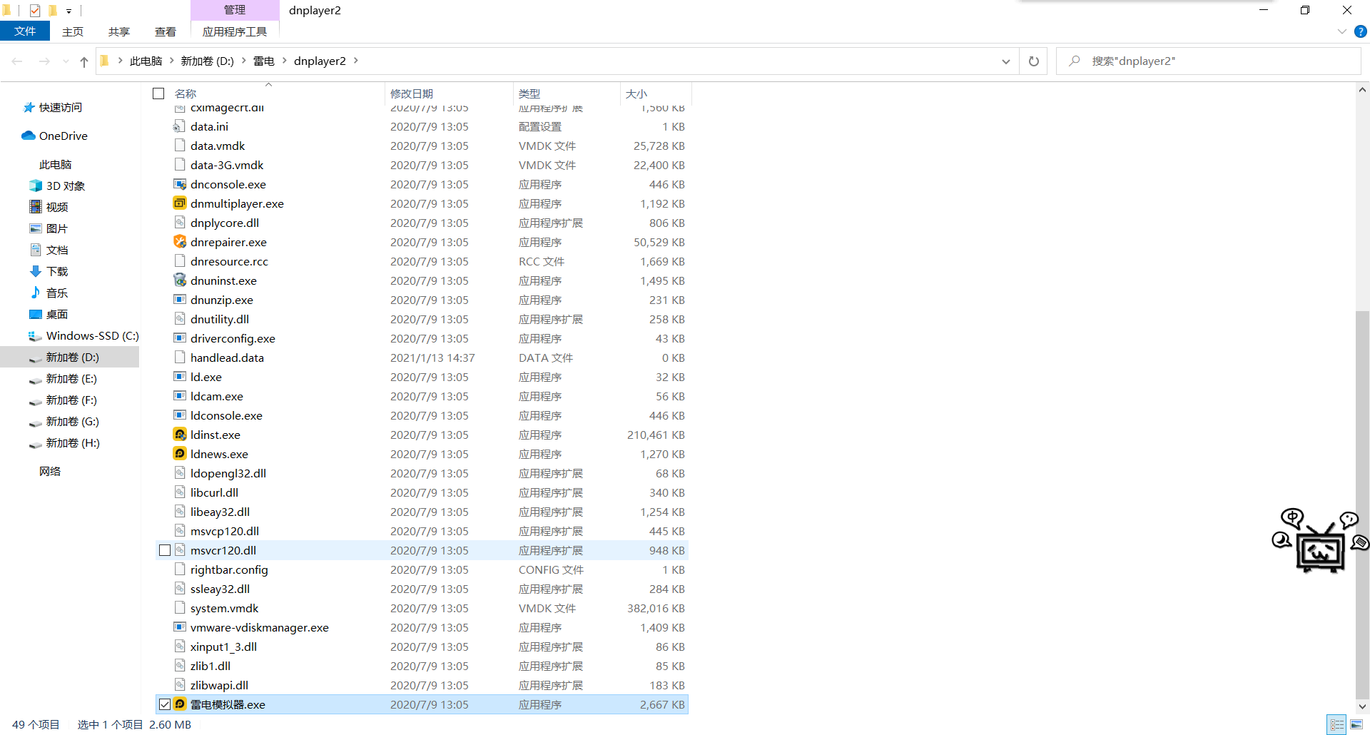This screenshot has height=735, width=1370.
Task: Click the 雷电 breadcrumb in the path
Action: pos(263,61)
